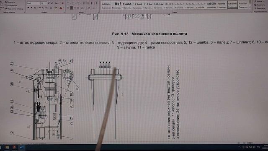Open the Styles pane launcher

coord(251,12)
